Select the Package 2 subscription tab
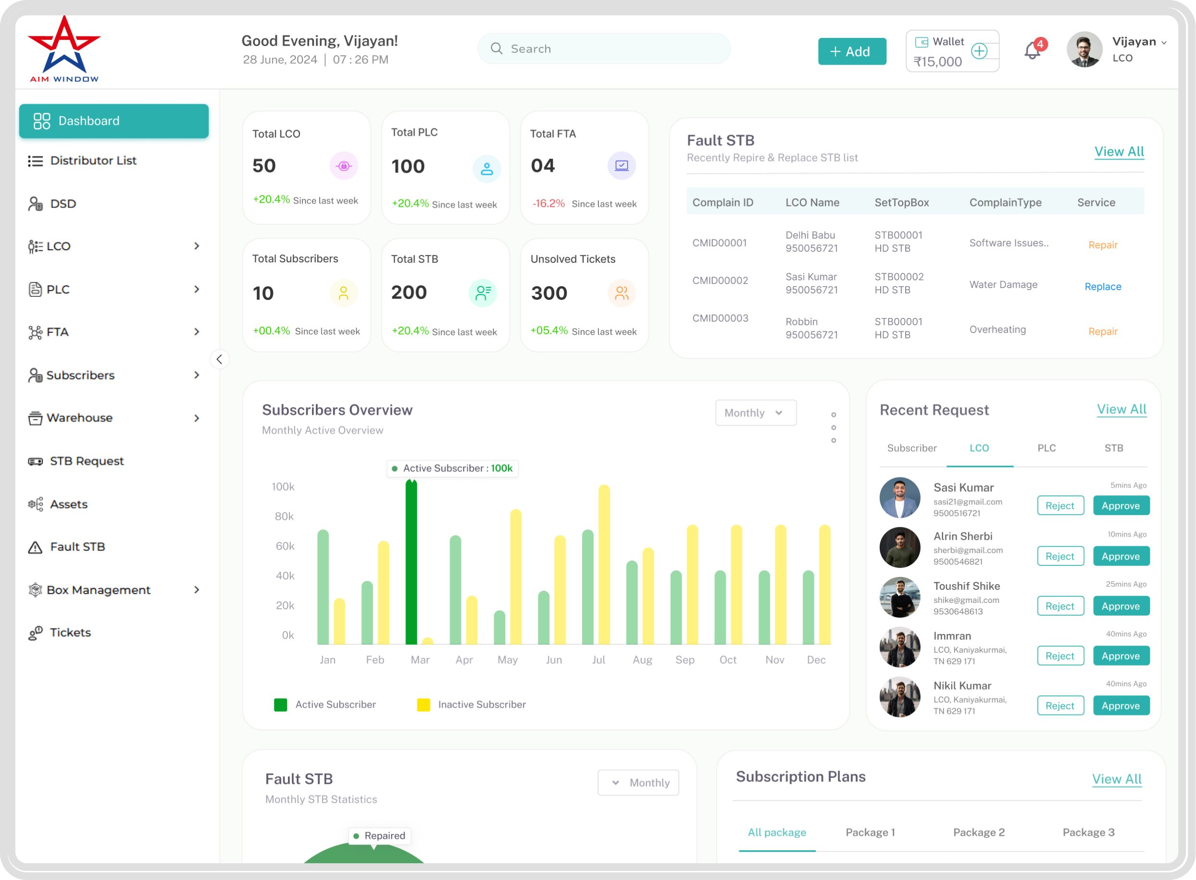Screen dimensions: 1196x880 click(x=979, y=832)
